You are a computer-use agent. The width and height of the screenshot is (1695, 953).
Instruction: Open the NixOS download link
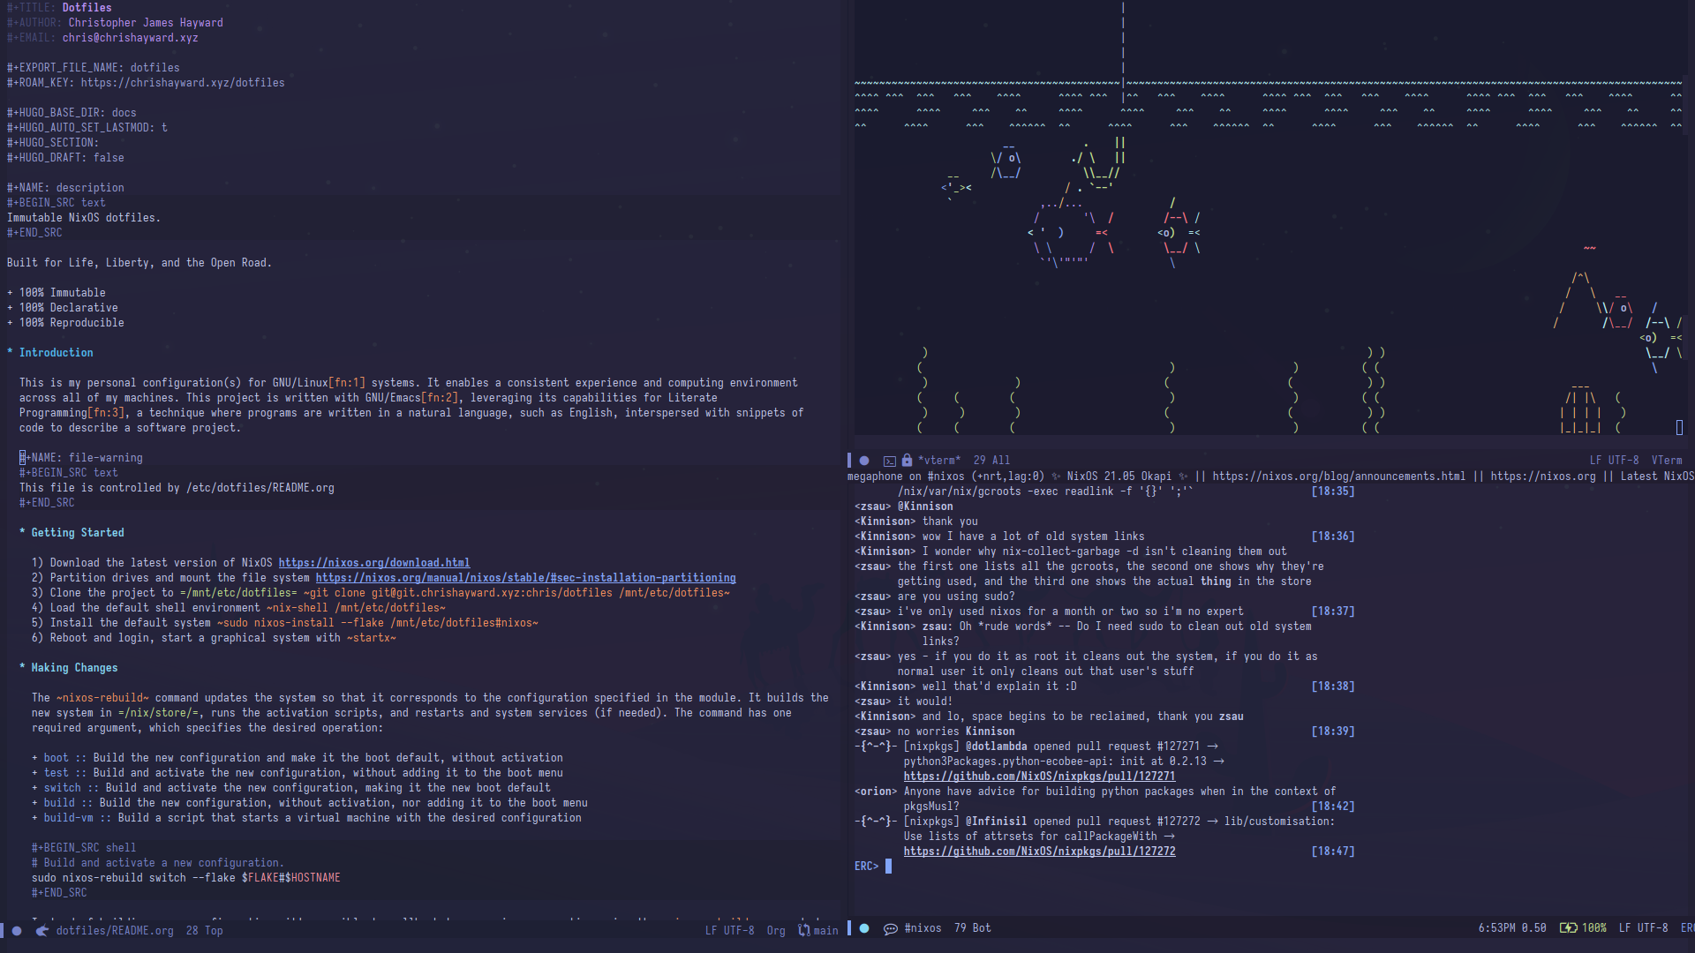[x=373, y=562]
